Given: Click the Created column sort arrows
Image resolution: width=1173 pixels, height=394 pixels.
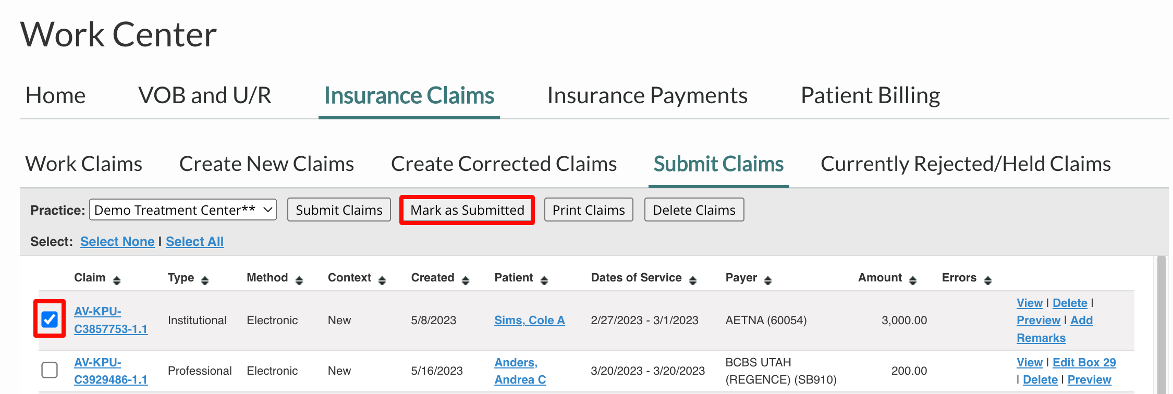Looking at the screenshot, I should 466,280.
